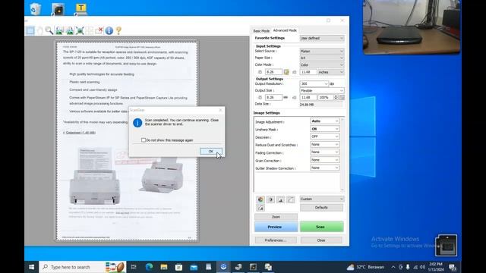Click the yellow width-height lock icon in Input Settings
The width and height of the screenshot is (486, 273).
coord(286,72)
